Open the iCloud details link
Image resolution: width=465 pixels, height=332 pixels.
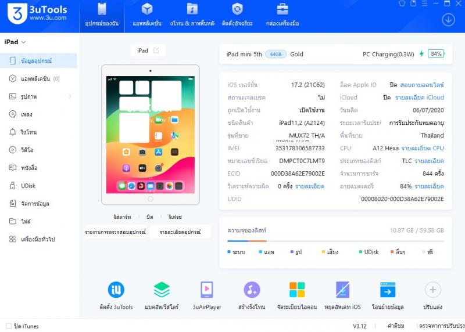pyautogui.click(x=419, y=98)
